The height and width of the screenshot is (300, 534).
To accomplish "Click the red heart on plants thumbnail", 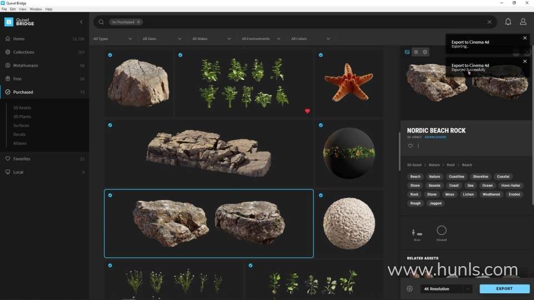I will pos(307,111).
